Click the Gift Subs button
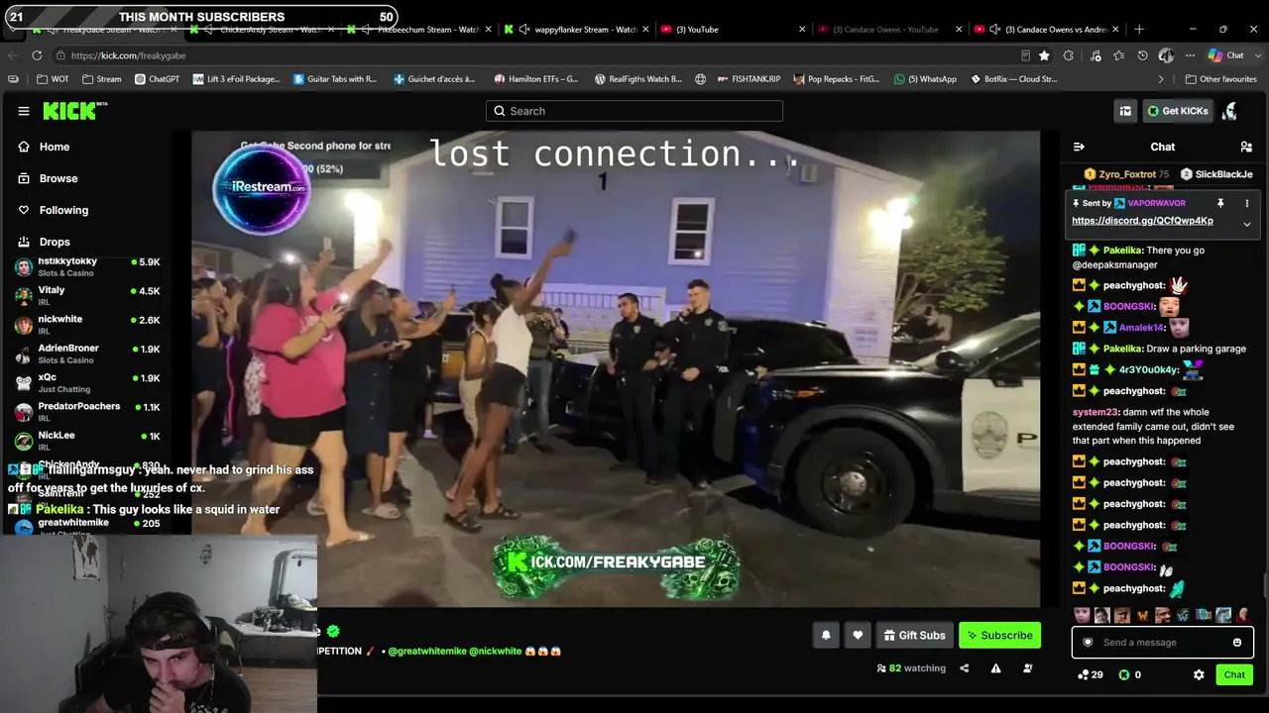 pyautogui.click(x=914, y=636)
